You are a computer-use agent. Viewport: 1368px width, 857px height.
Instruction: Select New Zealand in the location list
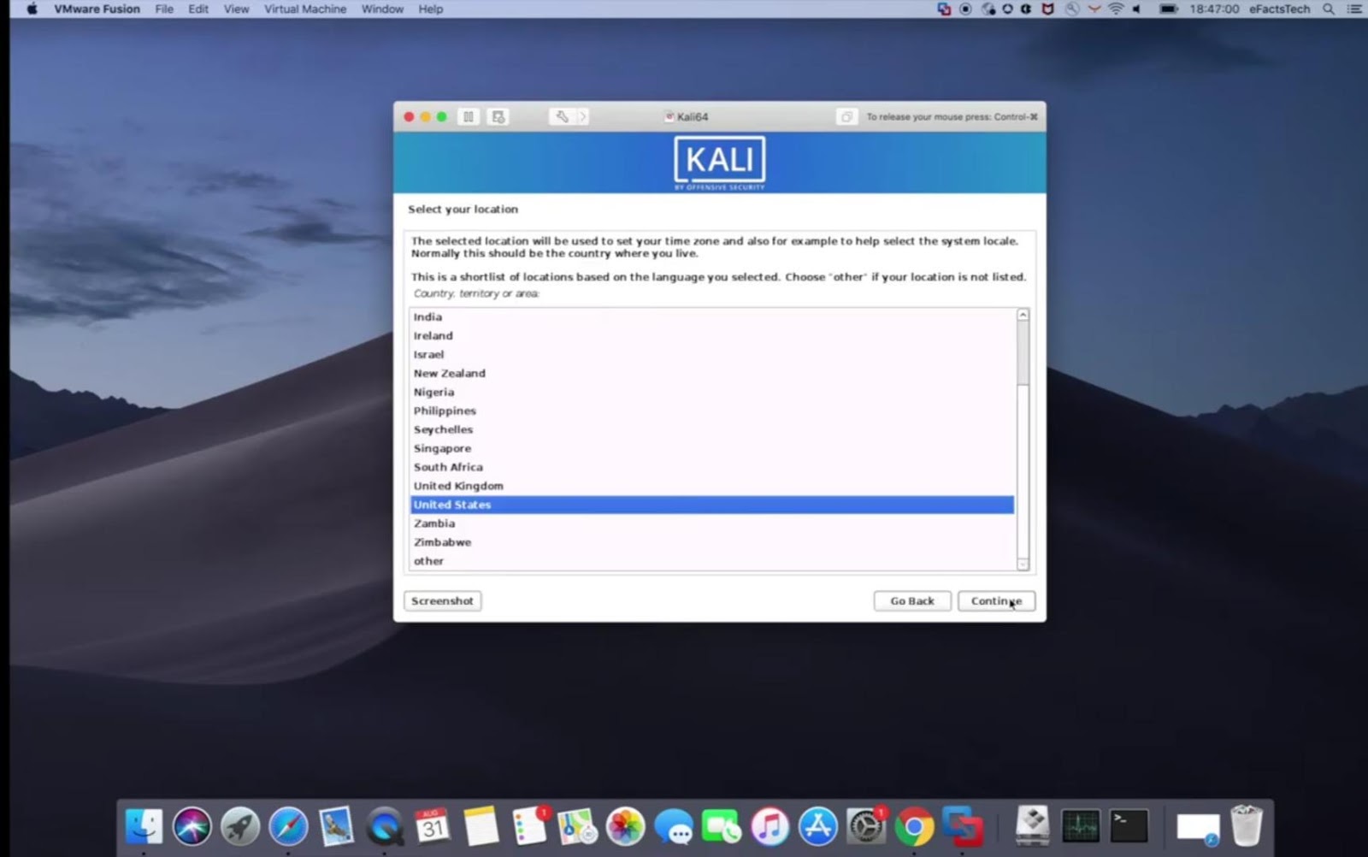click(712, 373)
